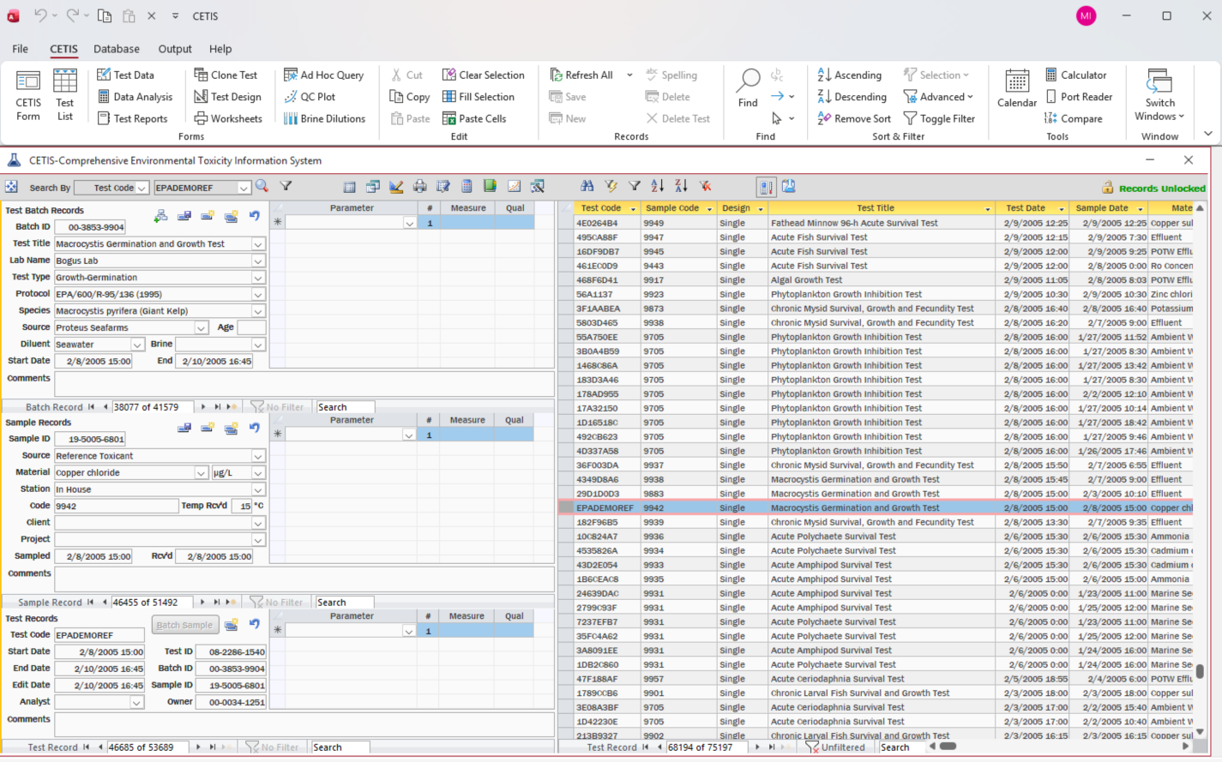
Task: Click the Sample Code column header
Action: point(678,208)
